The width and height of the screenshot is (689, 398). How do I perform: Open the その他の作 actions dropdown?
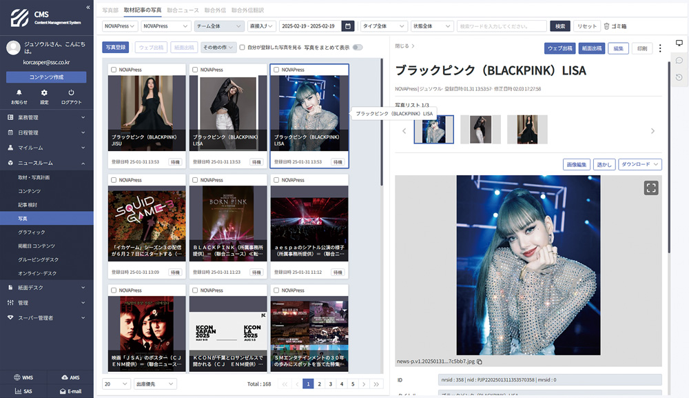tap(218, 47)
